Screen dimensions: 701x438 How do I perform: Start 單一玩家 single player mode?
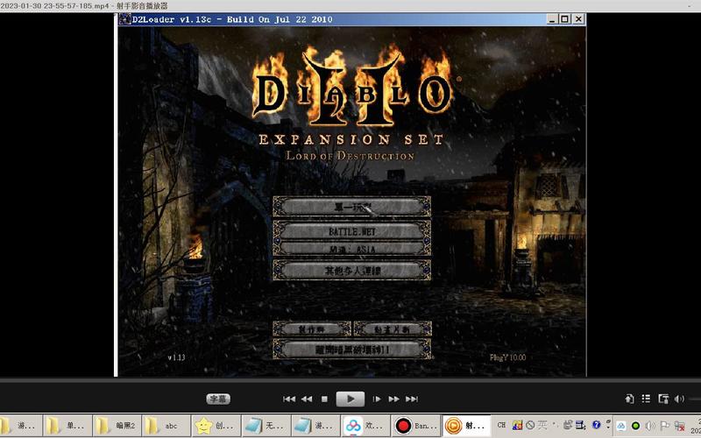[352, 207]
